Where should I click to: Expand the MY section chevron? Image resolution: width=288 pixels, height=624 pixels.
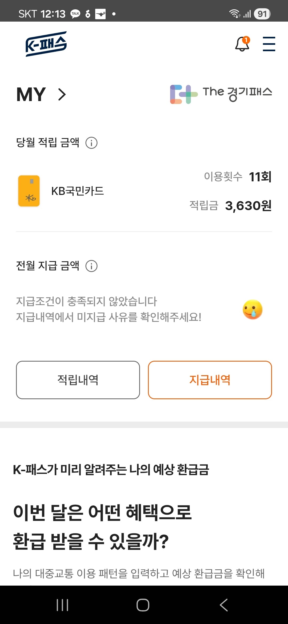click(62, 94)
